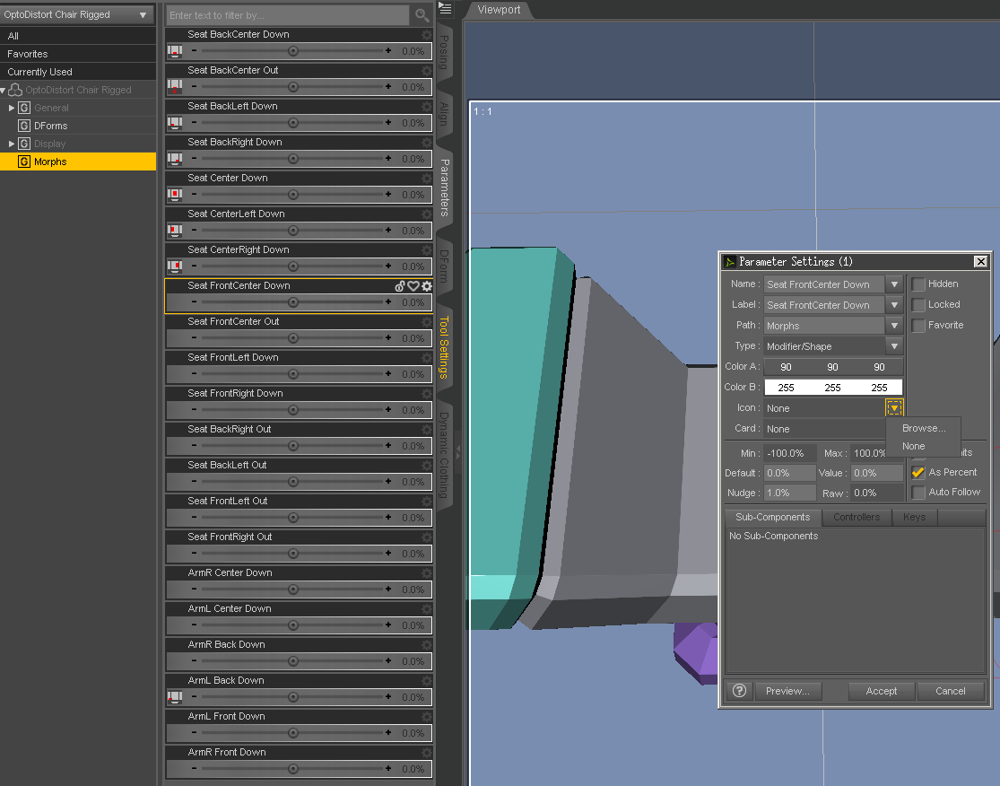
Task: Click the ERC link icon on Seat FrontCenter Down
Action: pyautogui.click(x=400, y=286)
